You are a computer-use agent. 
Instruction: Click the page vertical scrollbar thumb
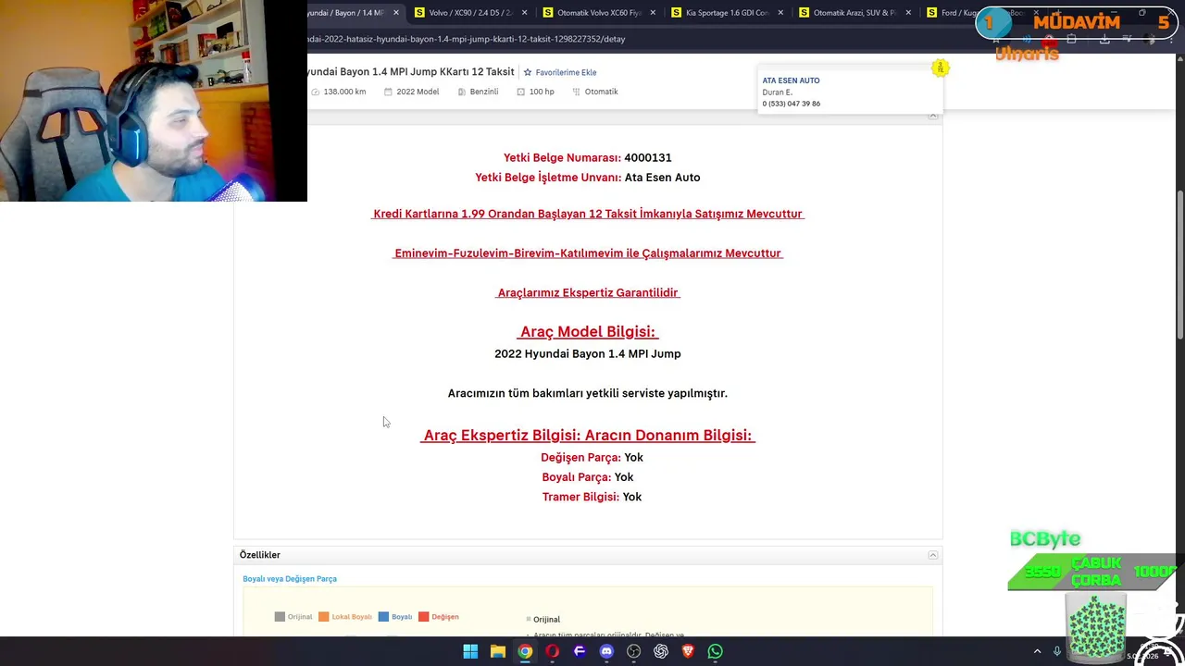click(x=1179, y=264)
